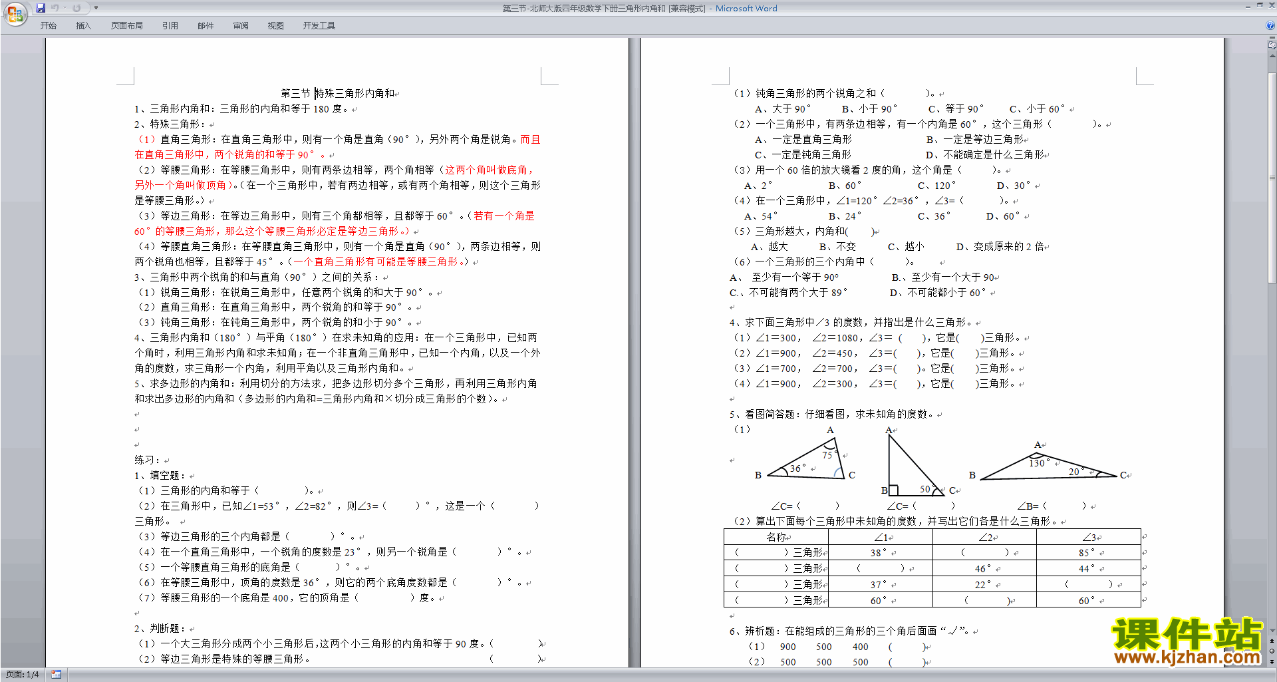The width and height of the screenshot is (1277, 682).
Task: Click option C、120° in question 3
Action: [936, 186]
